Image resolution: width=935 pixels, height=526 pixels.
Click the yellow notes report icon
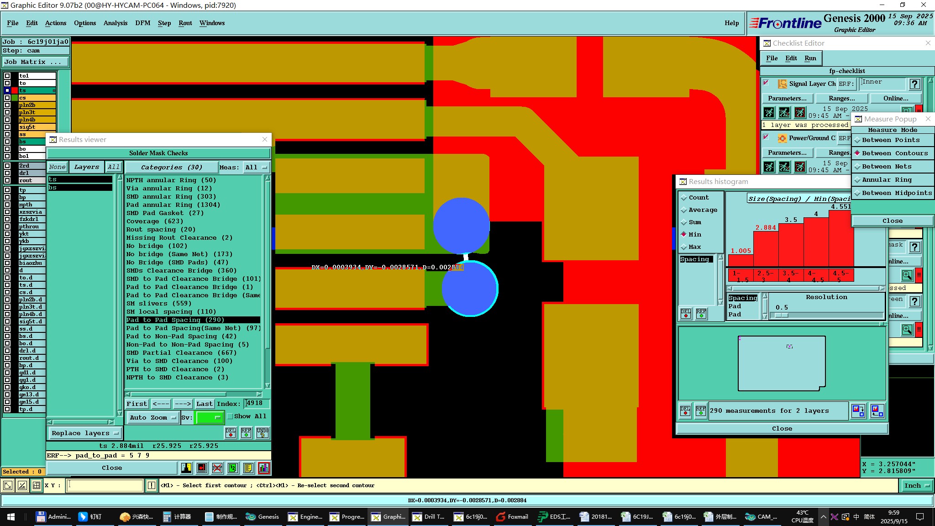point(248,468)
